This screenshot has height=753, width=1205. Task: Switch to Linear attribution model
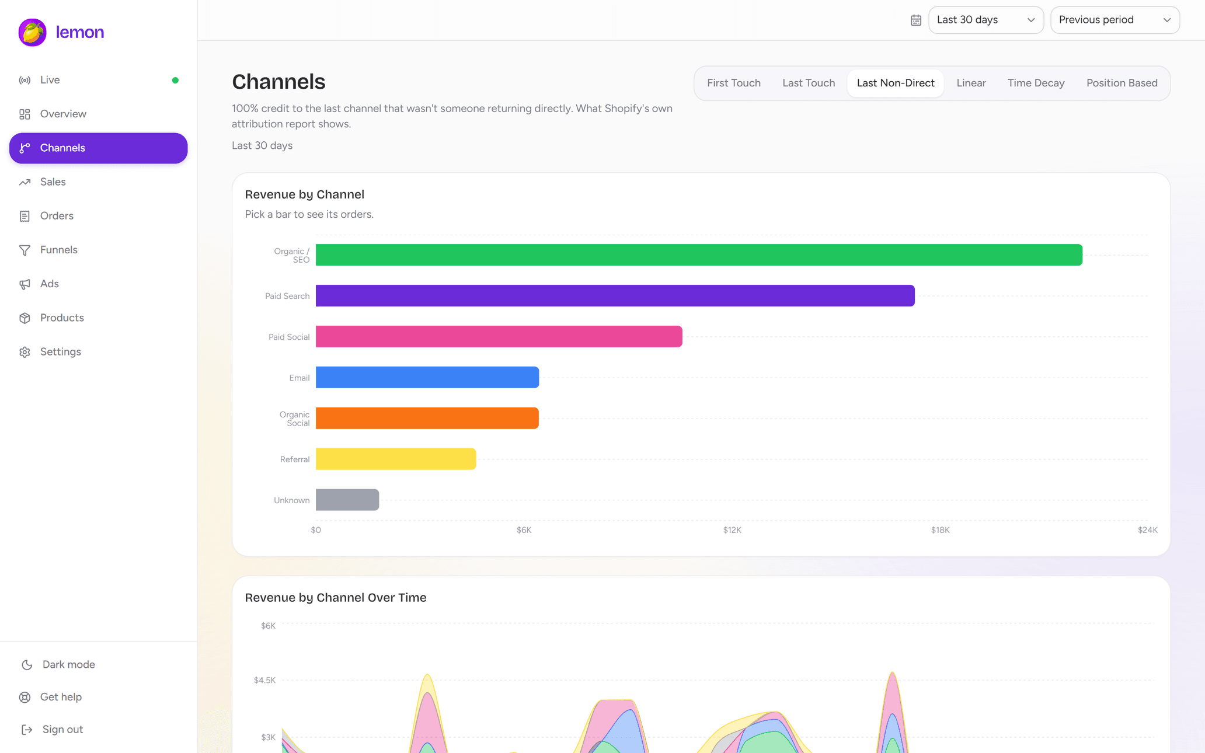pos(971,83)
